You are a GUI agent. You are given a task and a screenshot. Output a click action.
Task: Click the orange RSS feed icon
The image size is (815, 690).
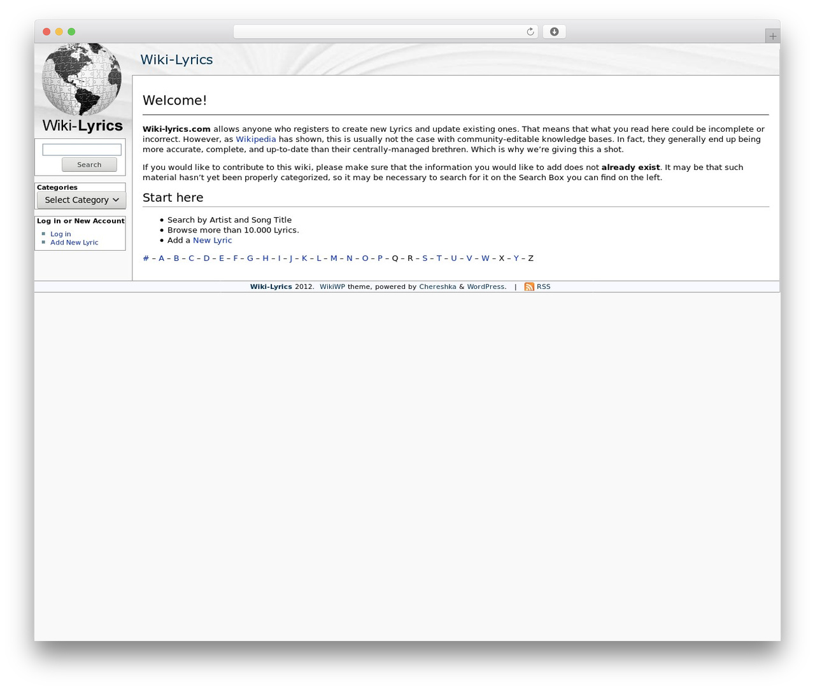[529, 287]
